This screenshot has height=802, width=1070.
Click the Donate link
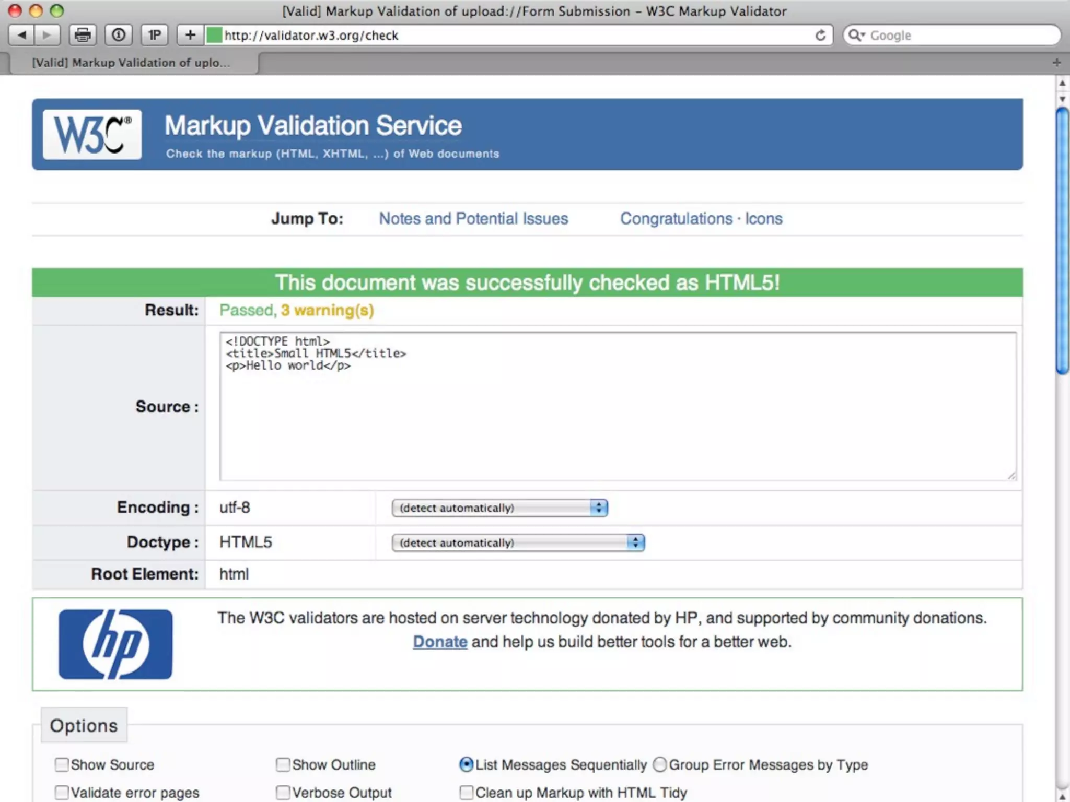point(440,641)
